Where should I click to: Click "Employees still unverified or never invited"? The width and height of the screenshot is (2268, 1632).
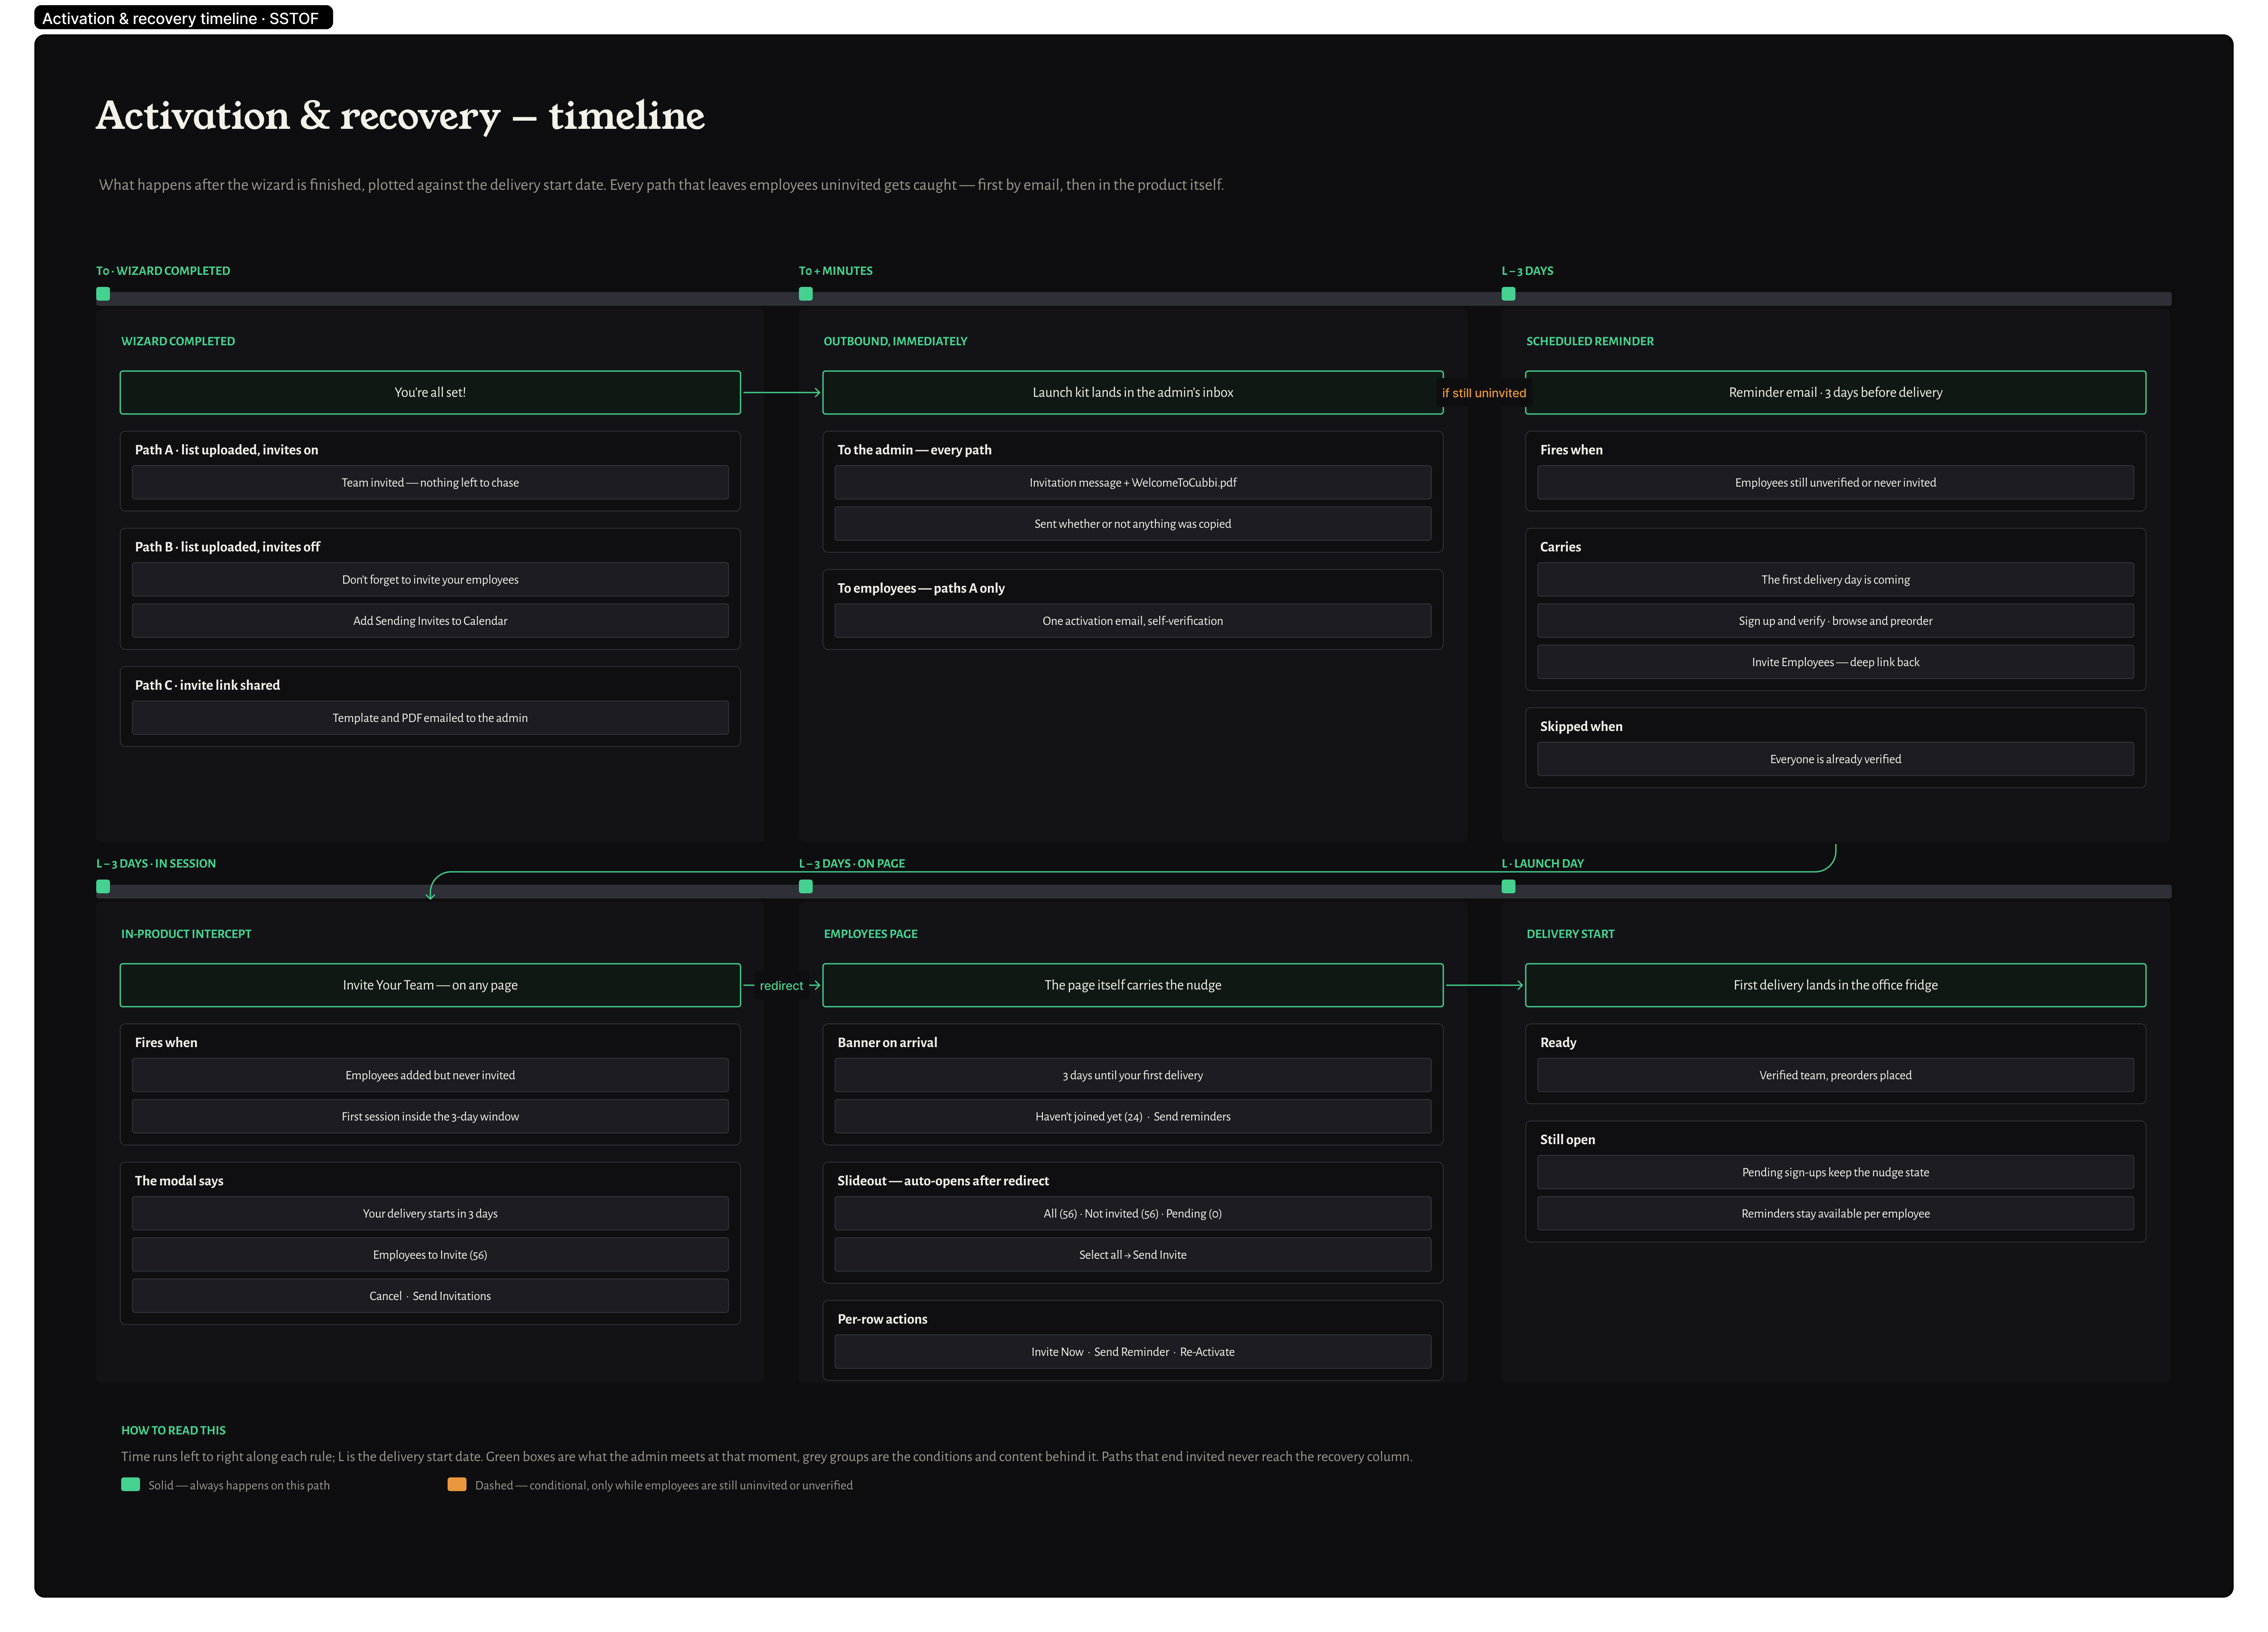tap(1835, 482)
